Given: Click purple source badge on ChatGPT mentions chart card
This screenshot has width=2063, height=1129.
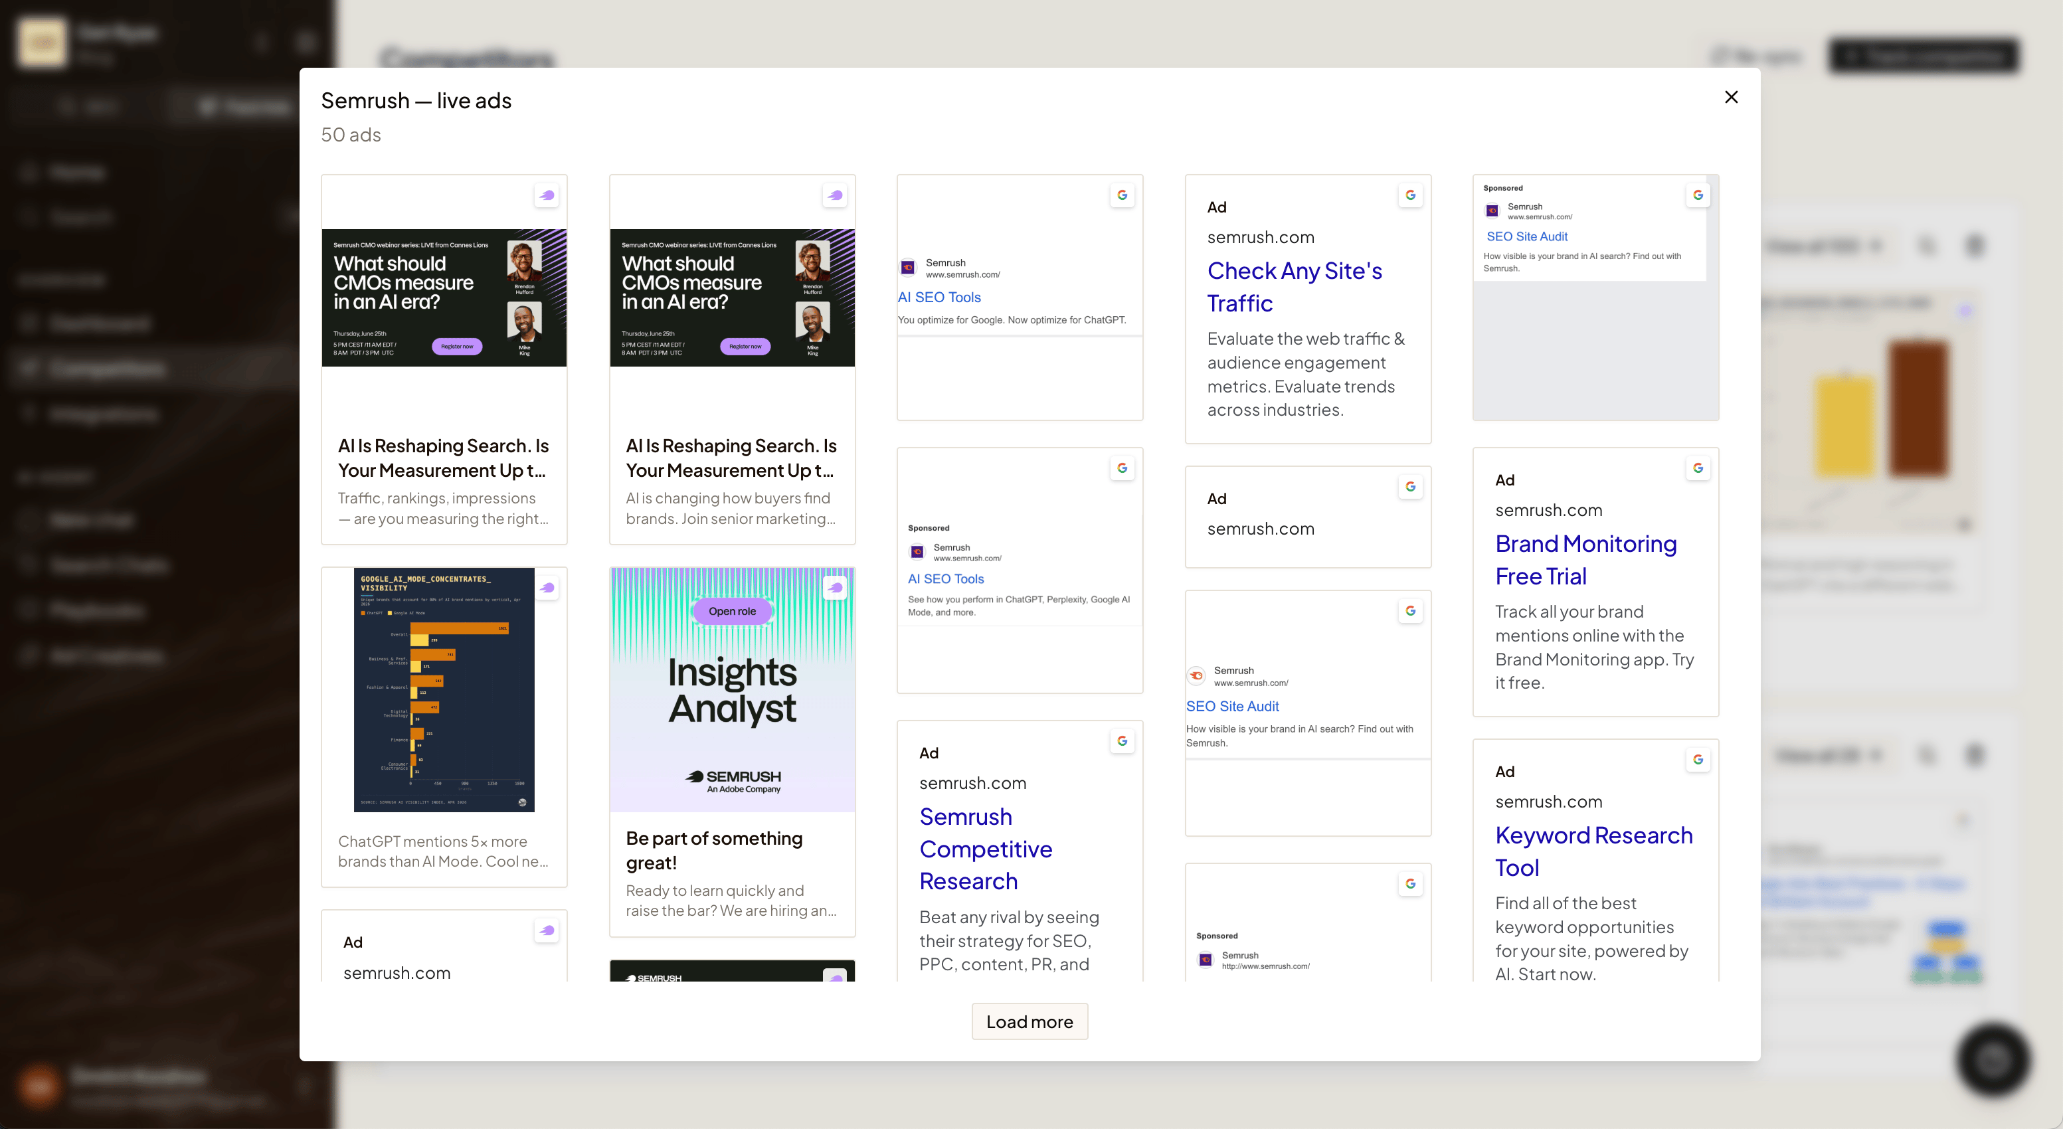Looking at the screenshot, I should pyautogui.click(x=546, y=587).
